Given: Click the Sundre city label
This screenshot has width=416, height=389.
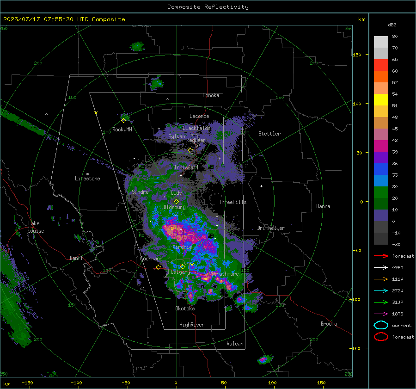Looking at the screenshot, I should [x=140, y=191].
